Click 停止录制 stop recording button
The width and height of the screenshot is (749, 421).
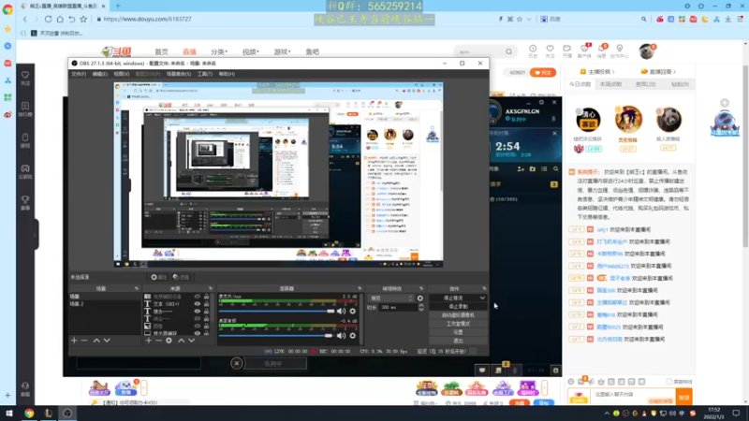[x=458, y=307]
